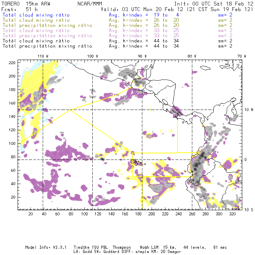Click the 'TORERO 15km ARW' title text
This screenshot has height=255, width=255.
pyautogui.click(x=26, y=4)
